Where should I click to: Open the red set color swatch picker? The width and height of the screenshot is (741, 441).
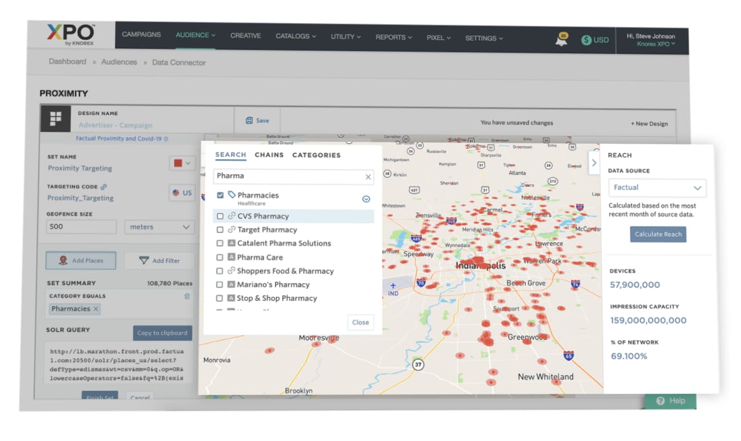pyautogui.click(x=182, y=163)
